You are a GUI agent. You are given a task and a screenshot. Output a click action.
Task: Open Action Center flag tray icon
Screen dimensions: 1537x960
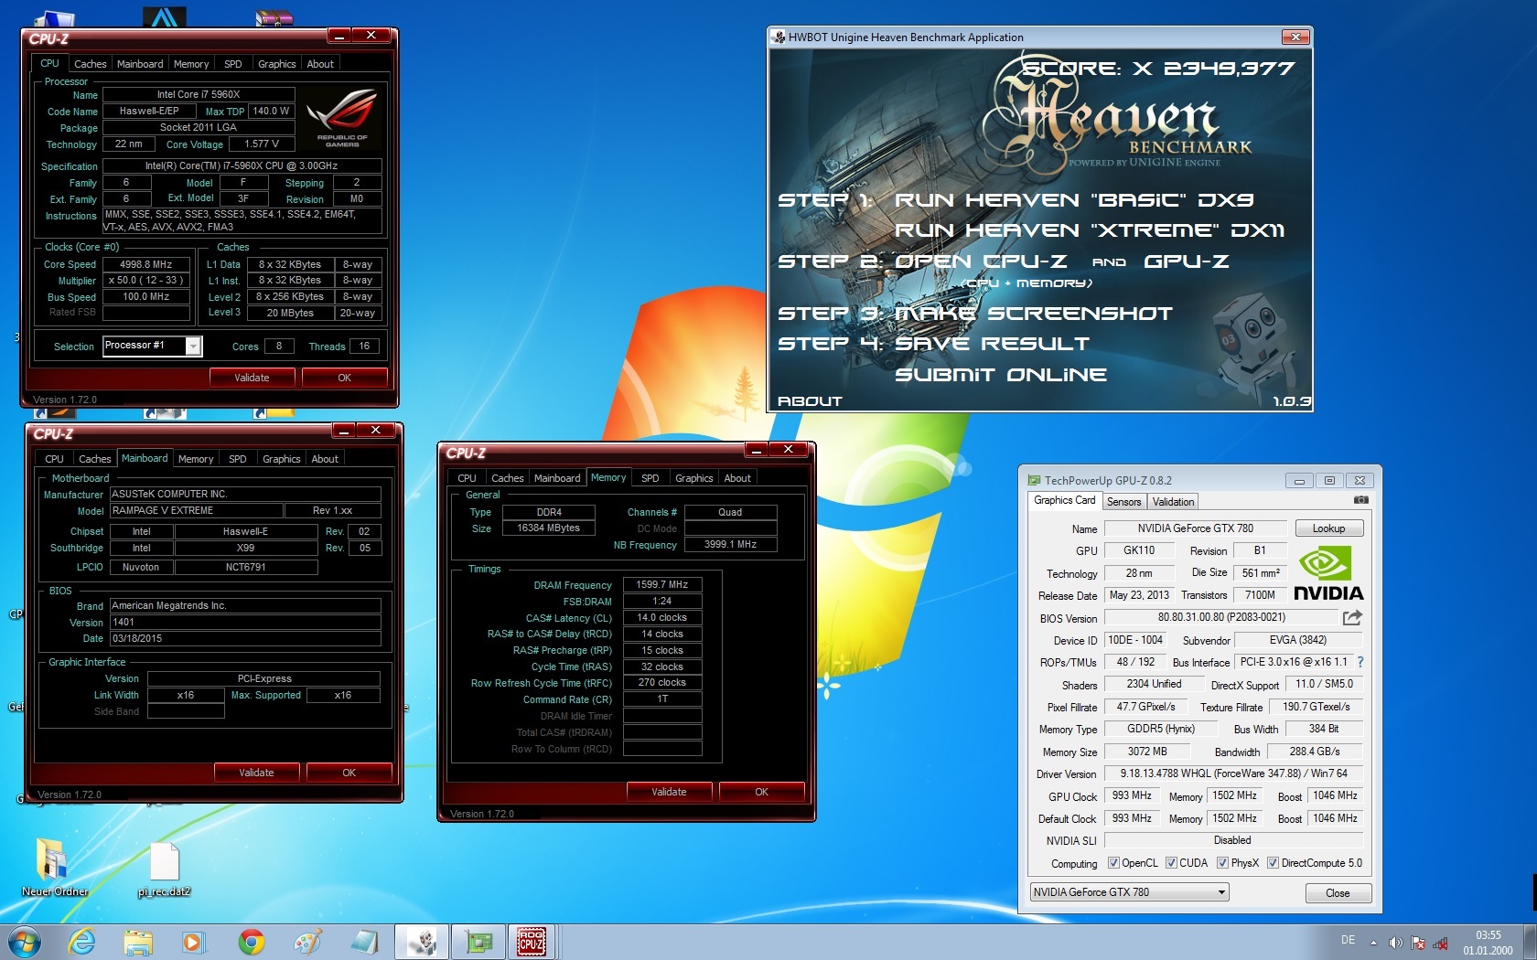pyautogui.click(x=1418, y=943)
